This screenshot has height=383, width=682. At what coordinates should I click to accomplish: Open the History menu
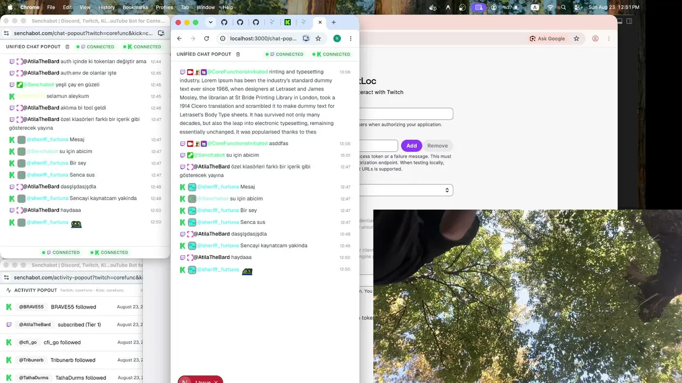coord(107,7)
